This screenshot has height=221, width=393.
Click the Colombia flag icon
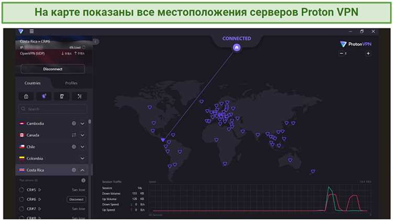tap(22, 159)
